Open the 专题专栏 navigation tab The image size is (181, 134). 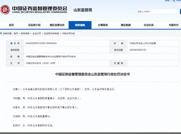pyautogui.click(x=173, y=25)
